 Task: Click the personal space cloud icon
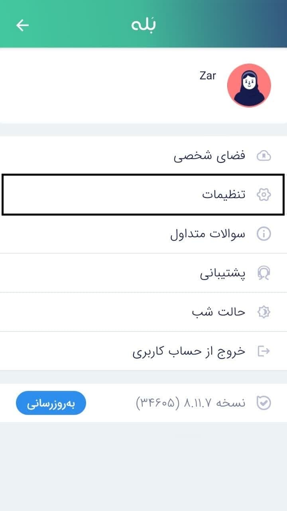(263, 156)
